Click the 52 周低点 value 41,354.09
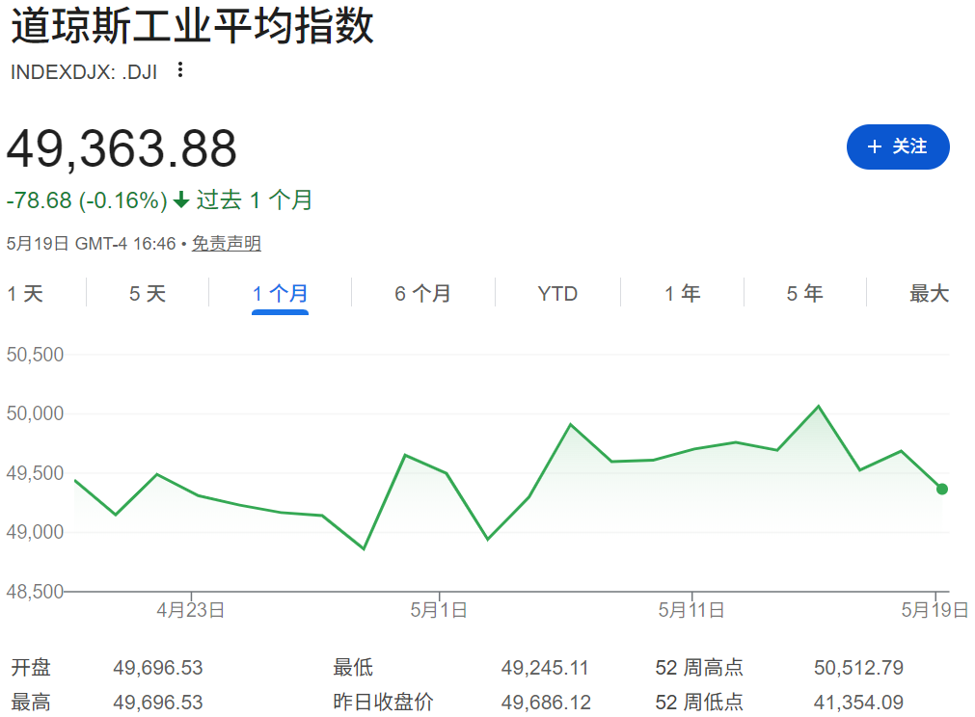 click(858, 703)
